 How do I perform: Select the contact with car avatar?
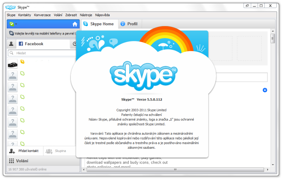[13, 64]
